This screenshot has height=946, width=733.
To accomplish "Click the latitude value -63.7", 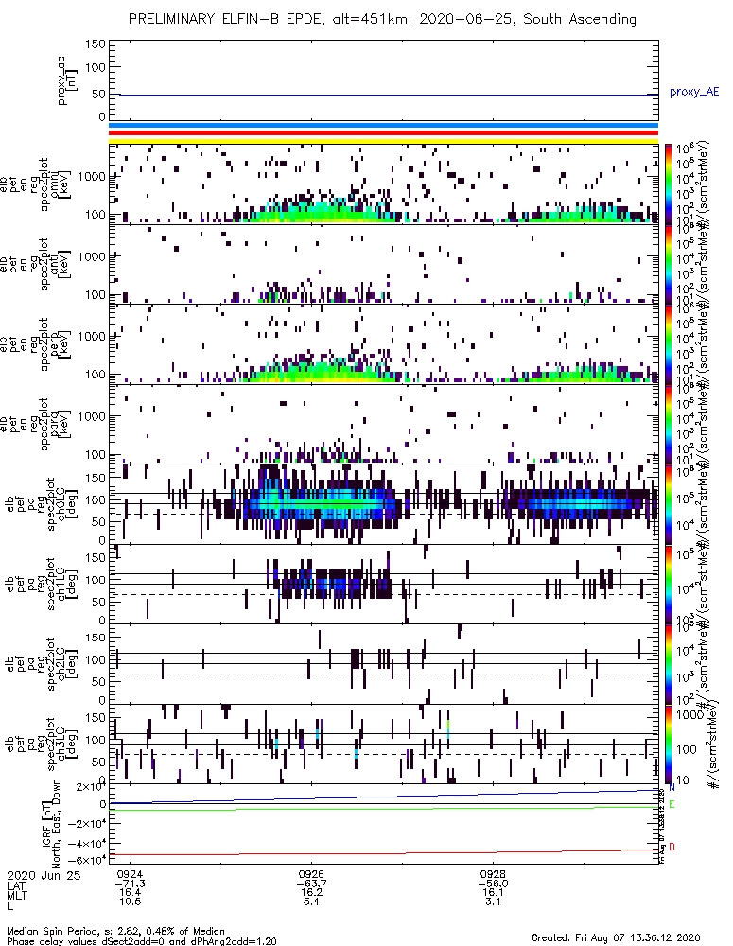I will click(311, 884).
